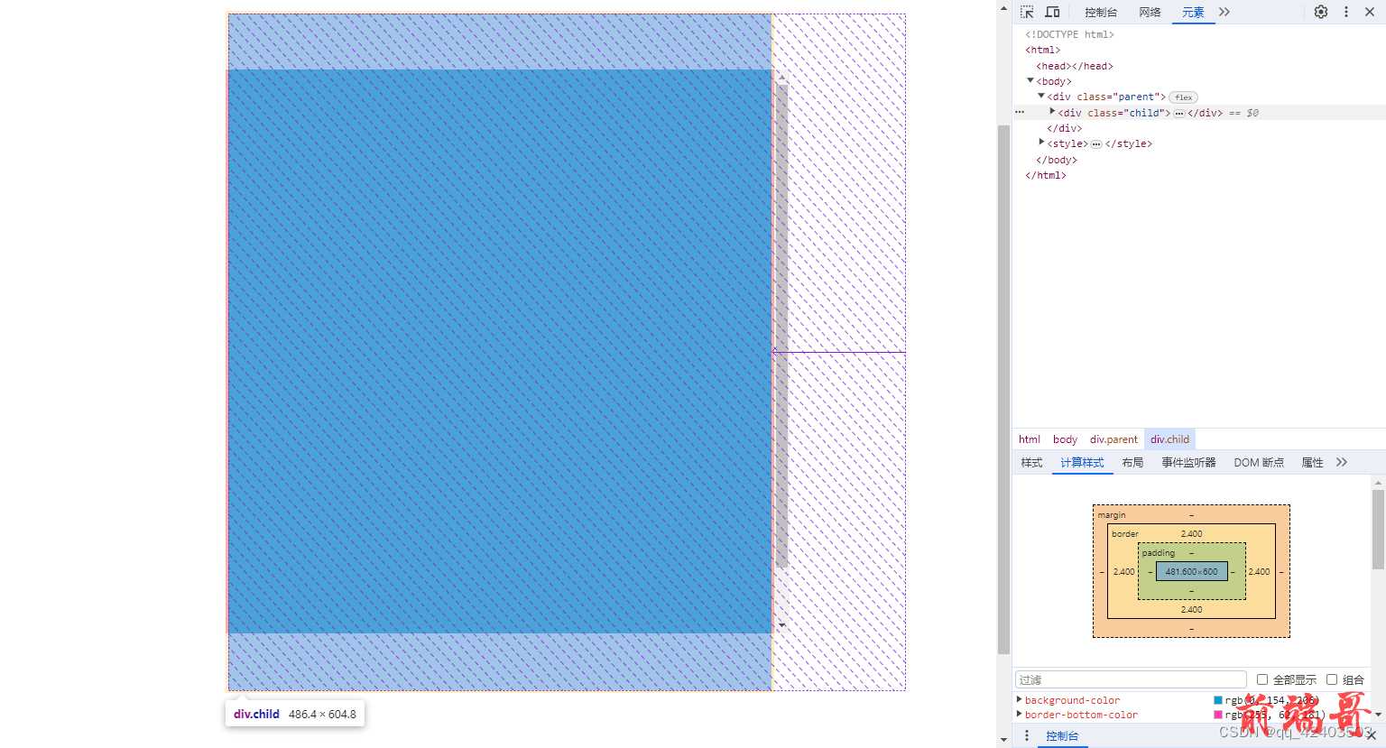Activate the inspect element picker icon
This screenshot has height=748, width=1386.
tap(1027, 12)
